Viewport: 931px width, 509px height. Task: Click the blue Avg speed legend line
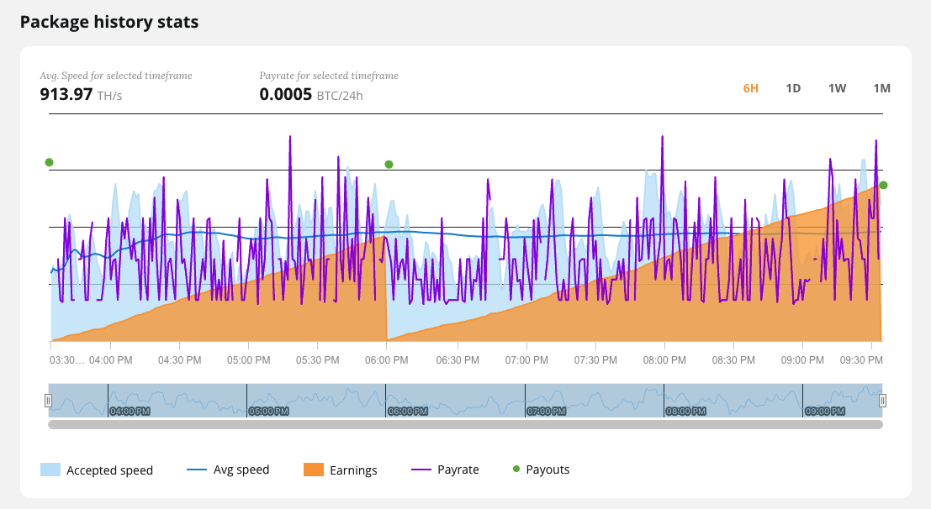click(197, 470)
